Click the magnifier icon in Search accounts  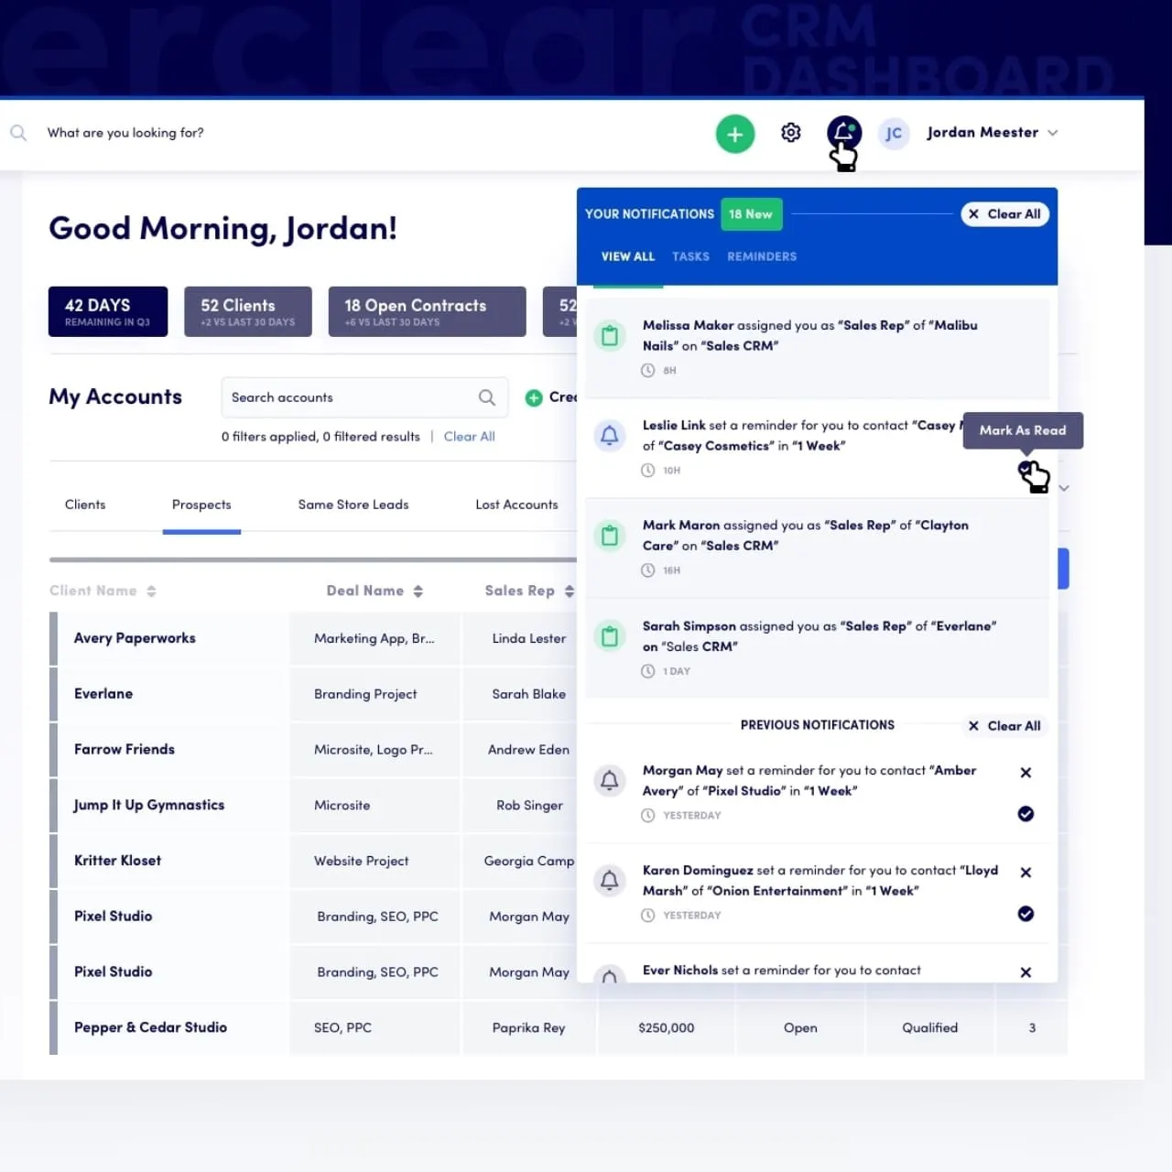pos(487,397)
